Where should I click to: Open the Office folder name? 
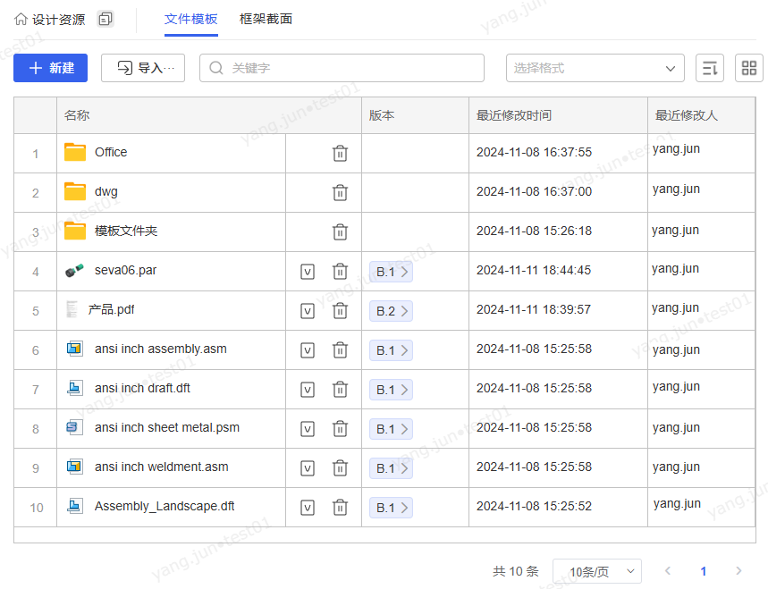[111, 152]
